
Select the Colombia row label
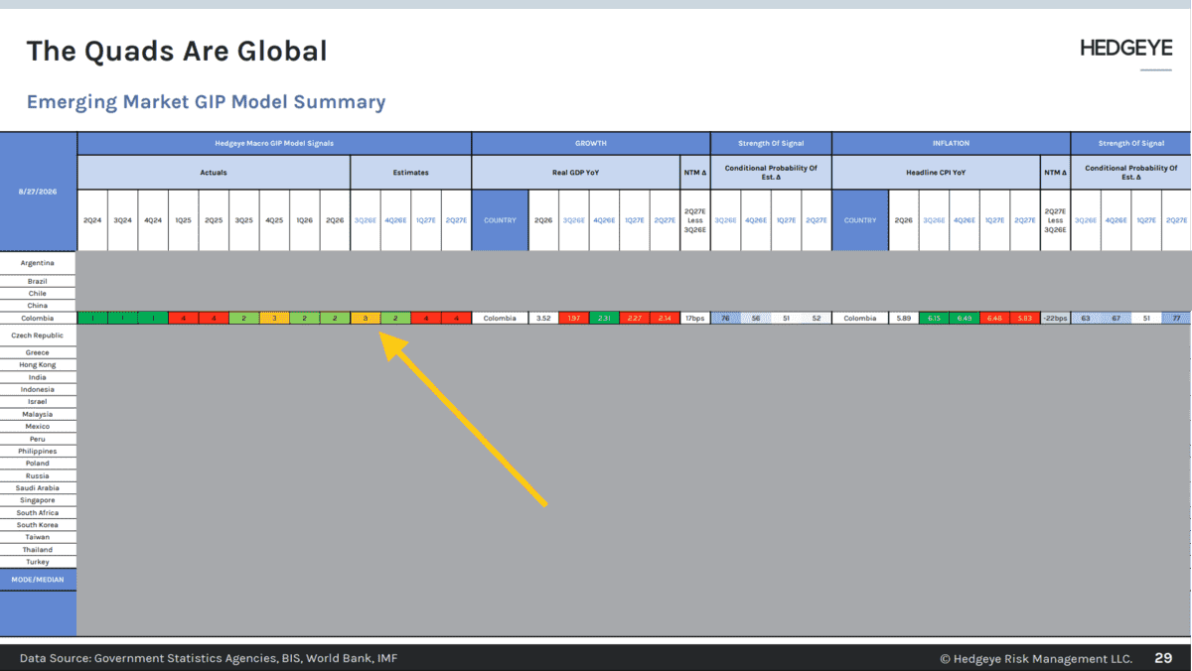pos(38,319)
